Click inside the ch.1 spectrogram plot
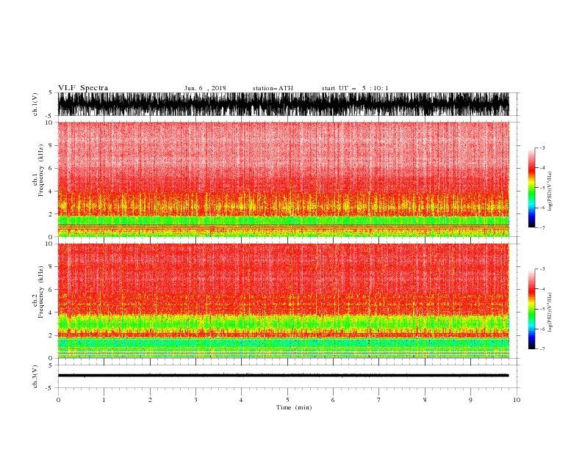This screenshot has width=582, height=449. coord(283,179)
